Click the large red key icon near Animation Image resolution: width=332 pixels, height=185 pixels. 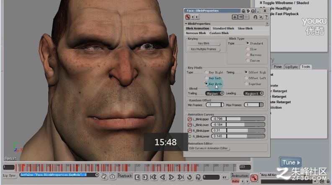pyautogui.click(x=254, y=178)
